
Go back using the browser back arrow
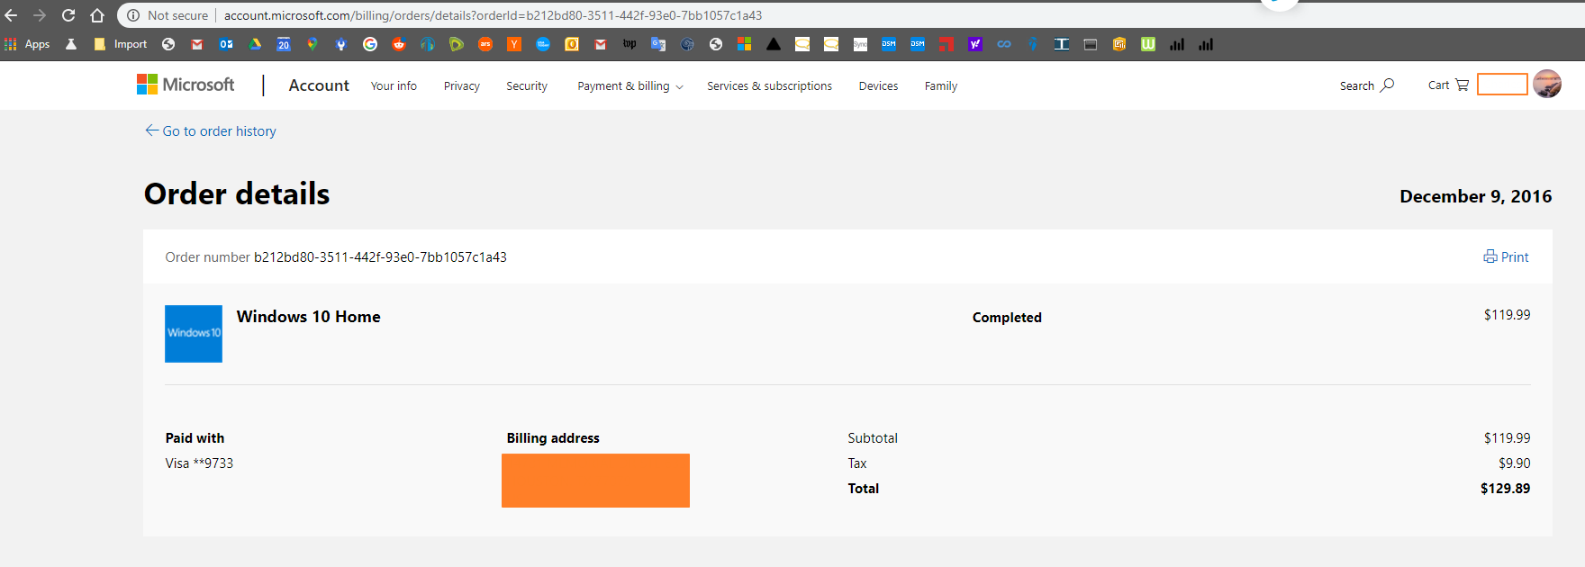(12, 15)
